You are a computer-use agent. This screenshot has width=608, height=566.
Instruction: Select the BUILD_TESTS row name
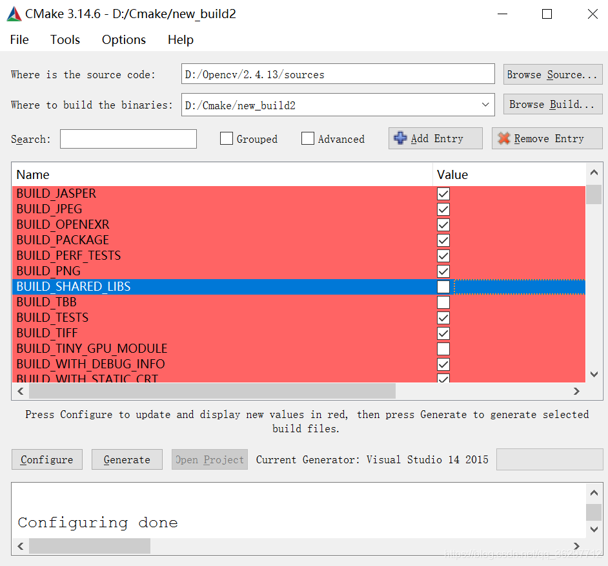(52, 317)
